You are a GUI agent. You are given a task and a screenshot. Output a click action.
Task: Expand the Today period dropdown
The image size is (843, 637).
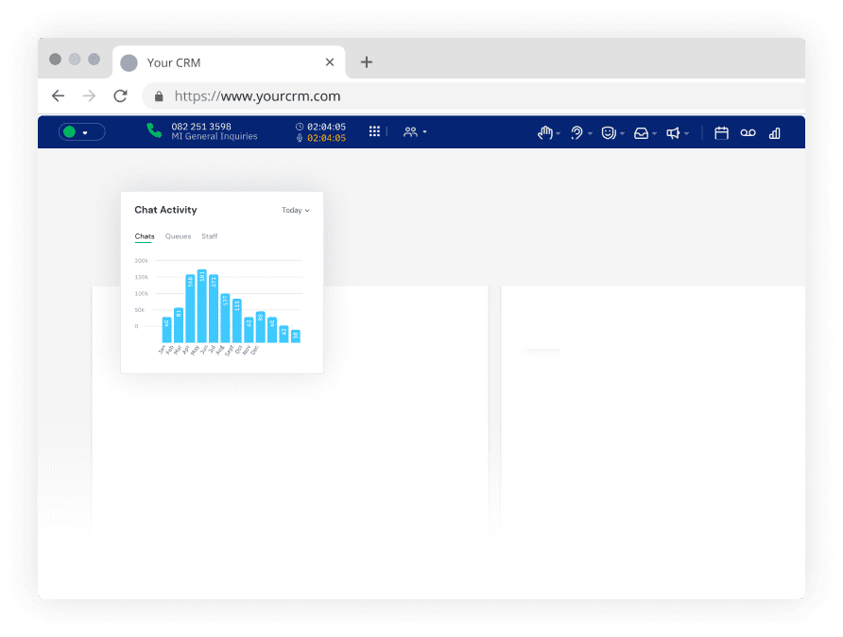[295, 211]
